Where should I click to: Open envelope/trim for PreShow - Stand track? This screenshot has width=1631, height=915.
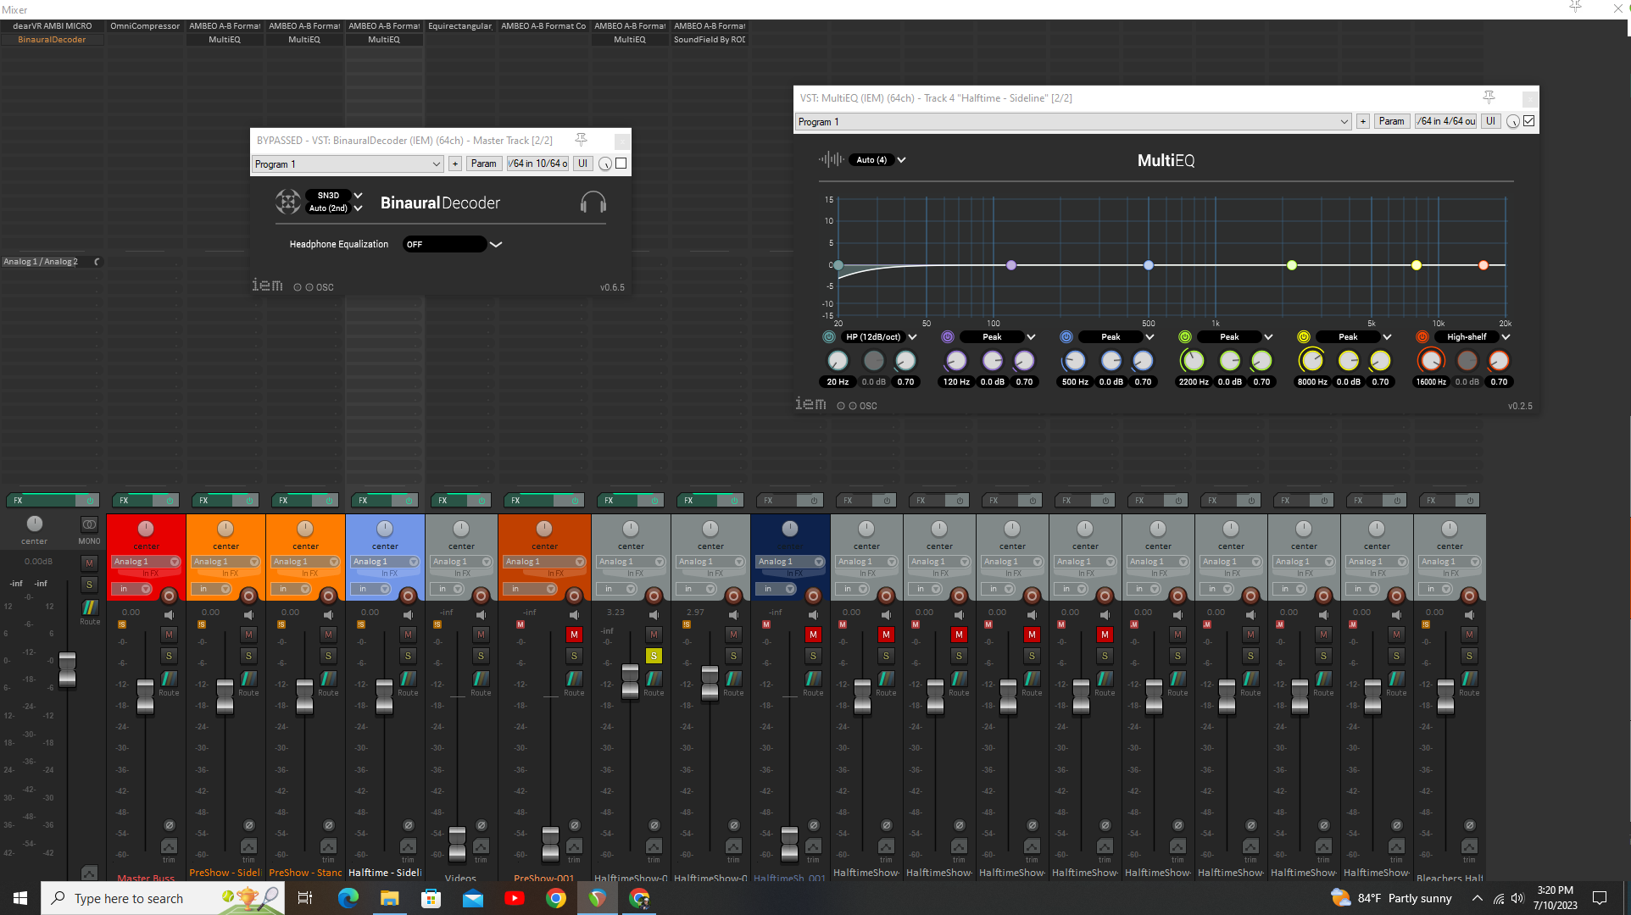(328, 846)
